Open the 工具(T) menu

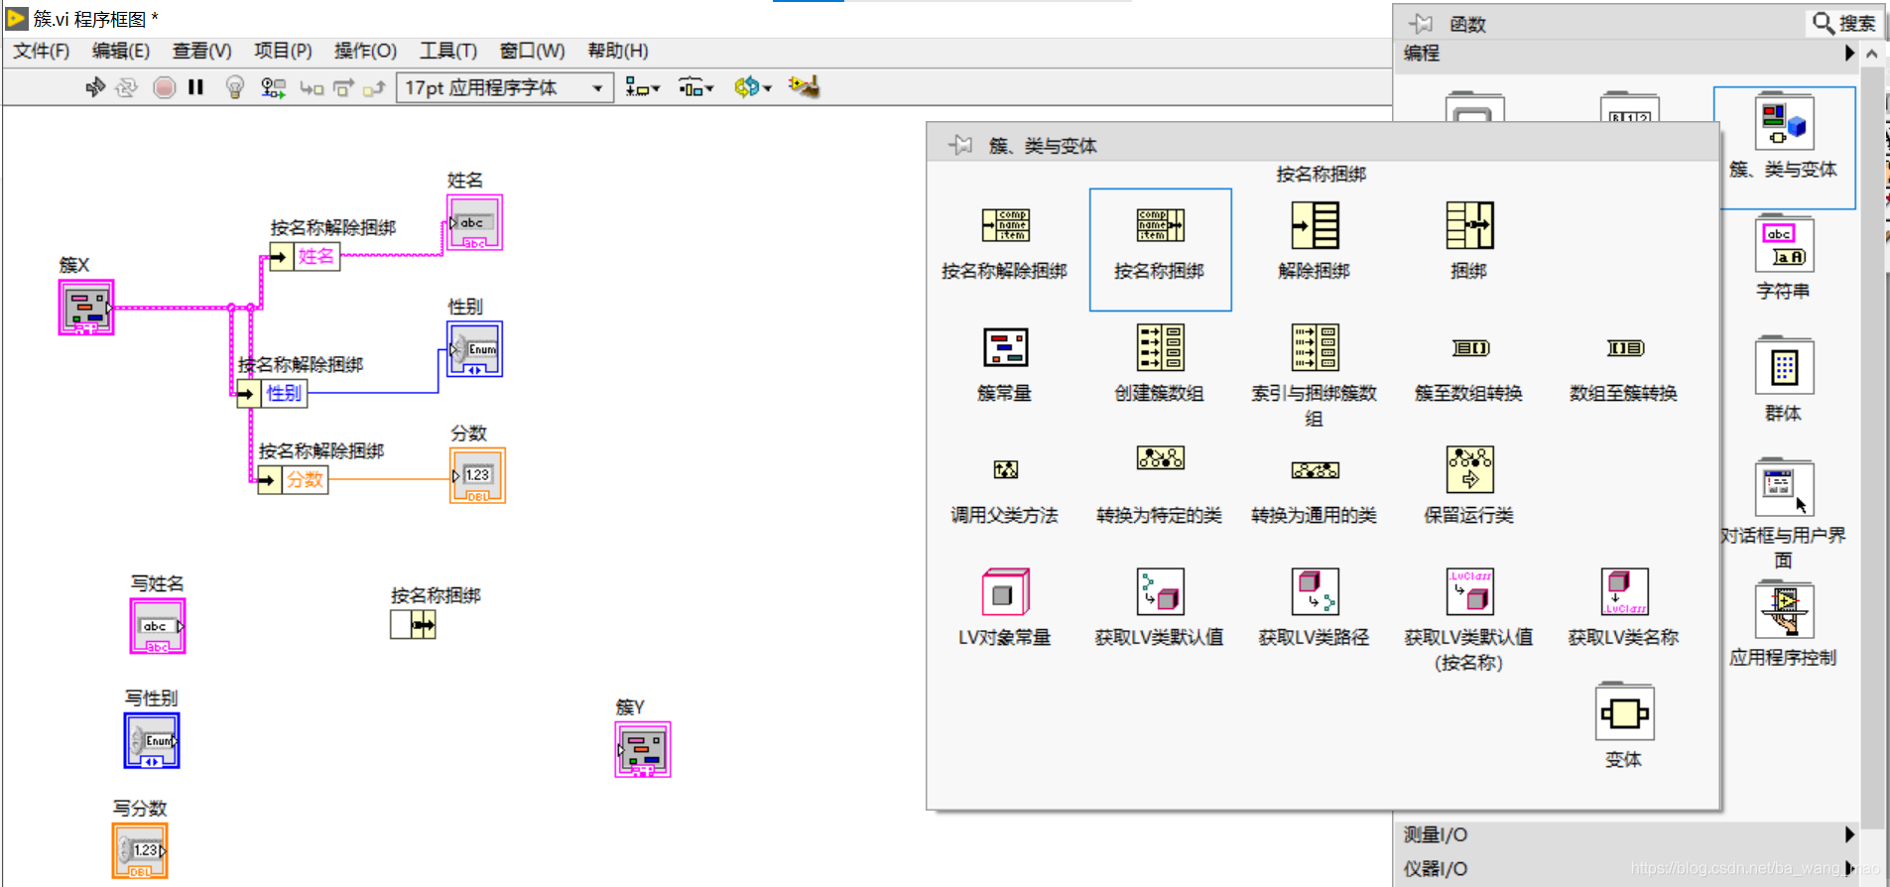[x=448, y=51]
